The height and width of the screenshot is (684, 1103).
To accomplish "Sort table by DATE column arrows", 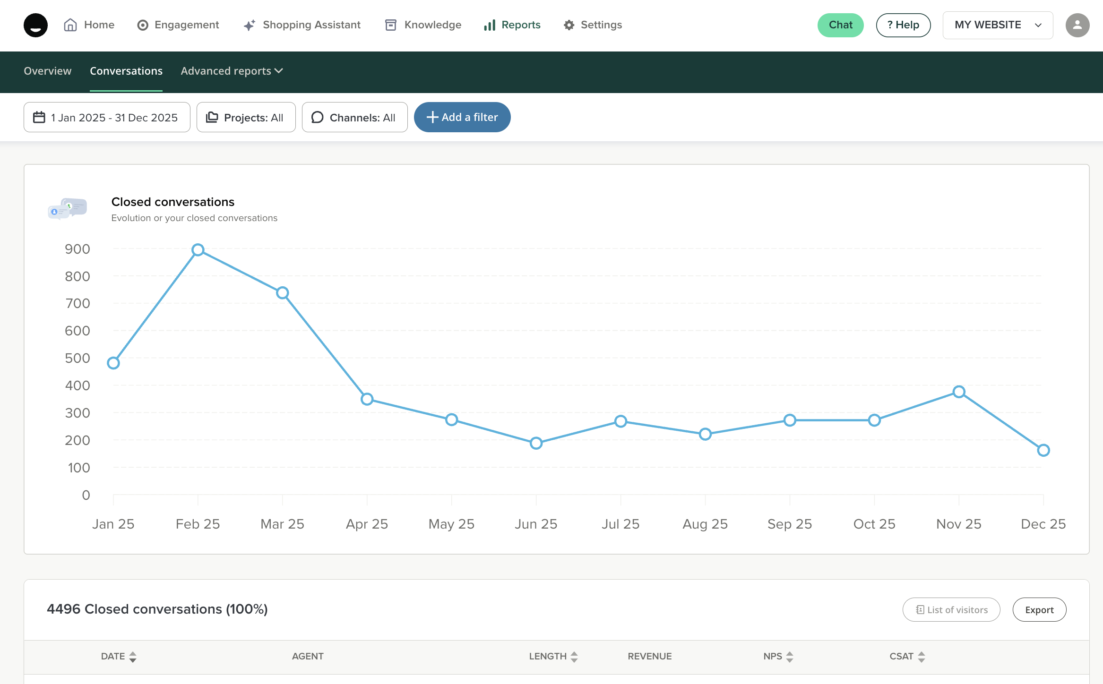I will (x=133, y=657).
